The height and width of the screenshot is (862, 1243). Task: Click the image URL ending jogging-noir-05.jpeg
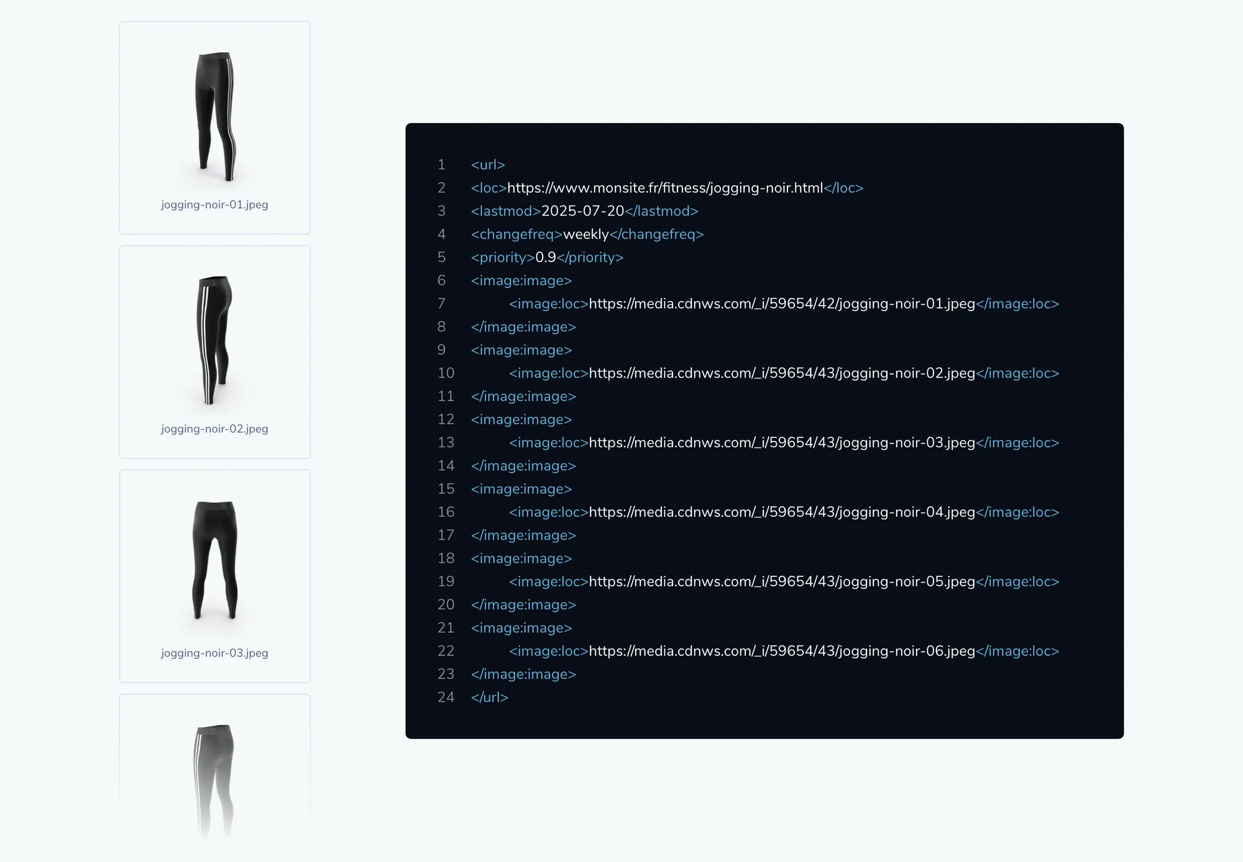click(x=782, y=582)
